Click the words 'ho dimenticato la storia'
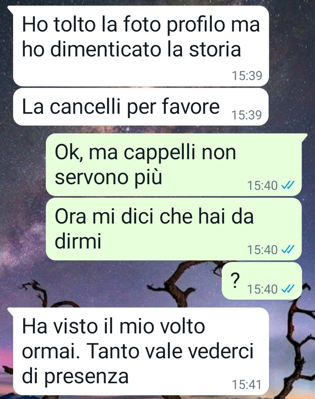315x399 pixels. [131, 49]
